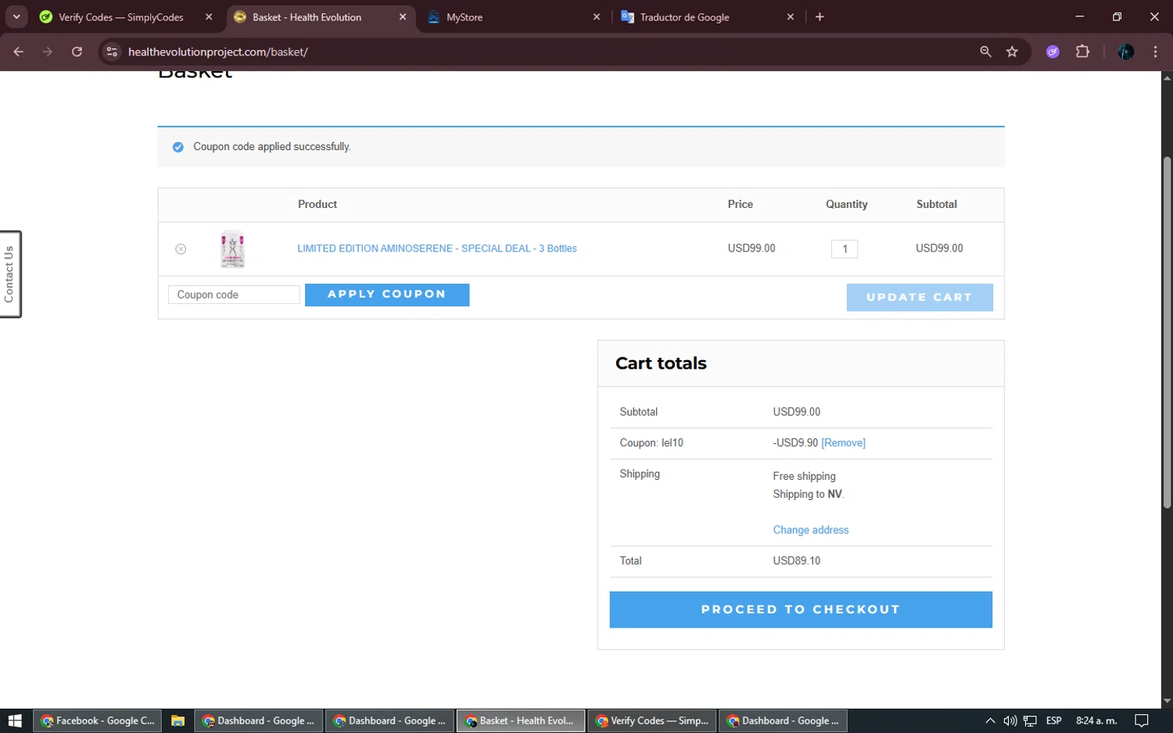Open the clock showing 8:24 a. m.
The height and width of the screenshot is (733, 1173).
[x=1096, y=720]
